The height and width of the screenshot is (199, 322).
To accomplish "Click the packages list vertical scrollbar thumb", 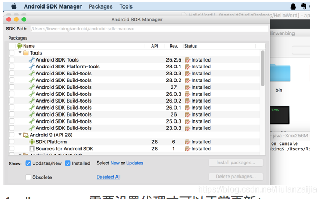I will point(262,68).
